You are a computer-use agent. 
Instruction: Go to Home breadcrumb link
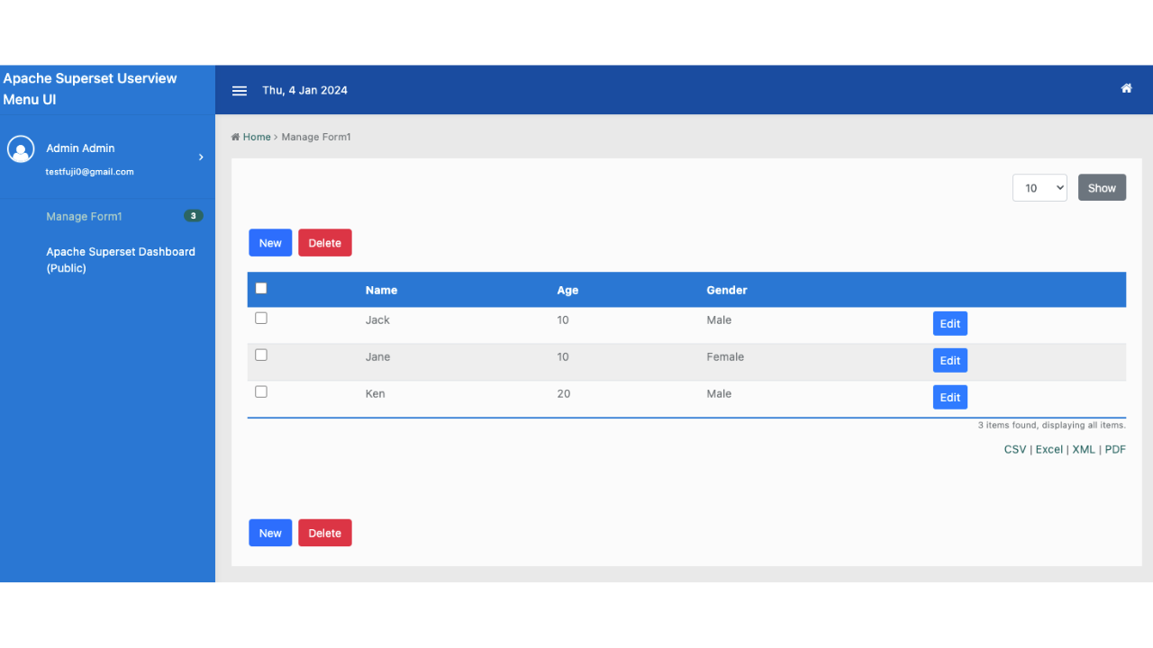tap(256, 138)
